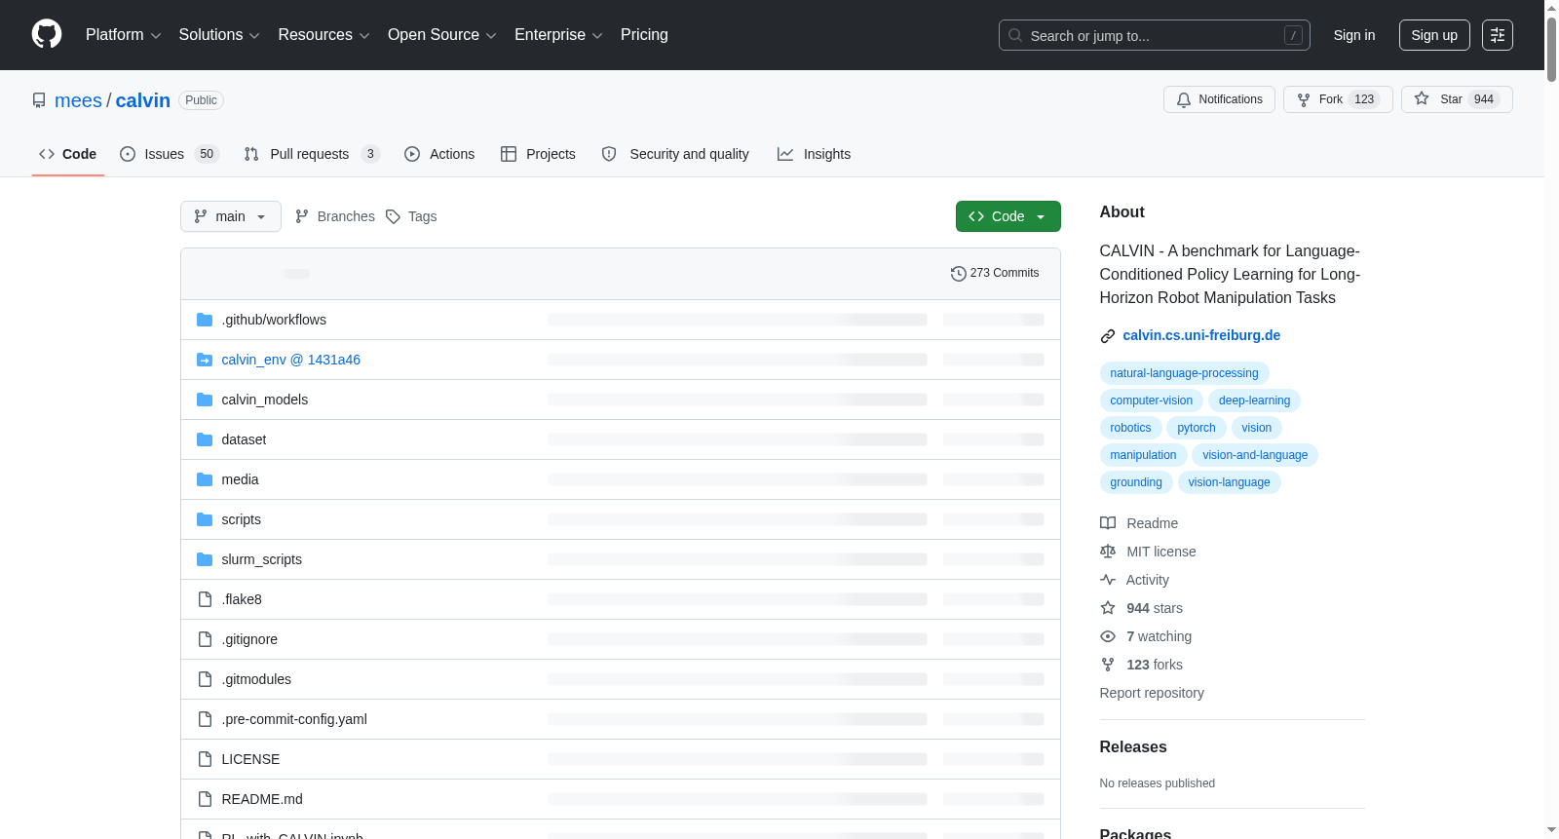Star the calvin repository
This screenshot has width=1559, height=839.
1457,99
